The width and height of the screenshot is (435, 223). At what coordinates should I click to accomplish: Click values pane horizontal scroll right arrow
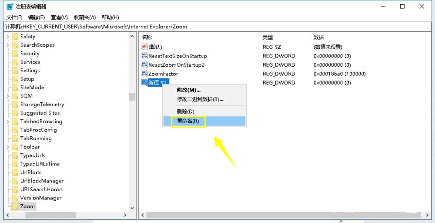pyautogui.click(x=427, y=215)
